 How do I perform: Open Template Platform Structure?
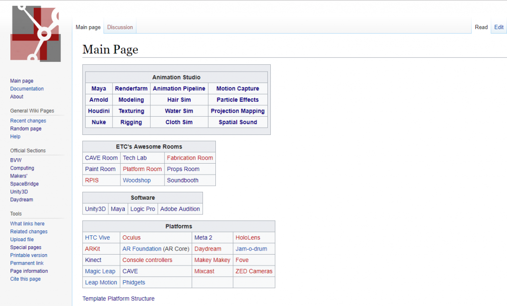click(x=118, y=299)
